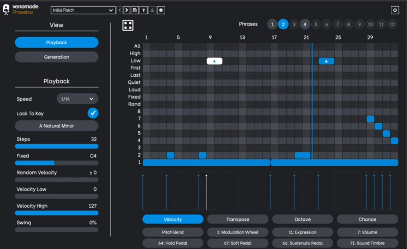Open the settings gear
The image size is (407, 249).
click(x=161, y=11)
